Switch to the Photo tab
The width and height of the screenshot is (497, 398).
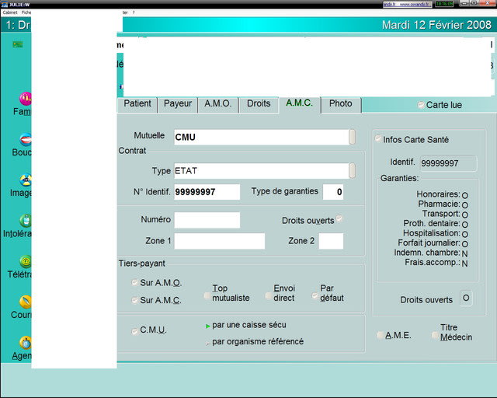[340, 103]
